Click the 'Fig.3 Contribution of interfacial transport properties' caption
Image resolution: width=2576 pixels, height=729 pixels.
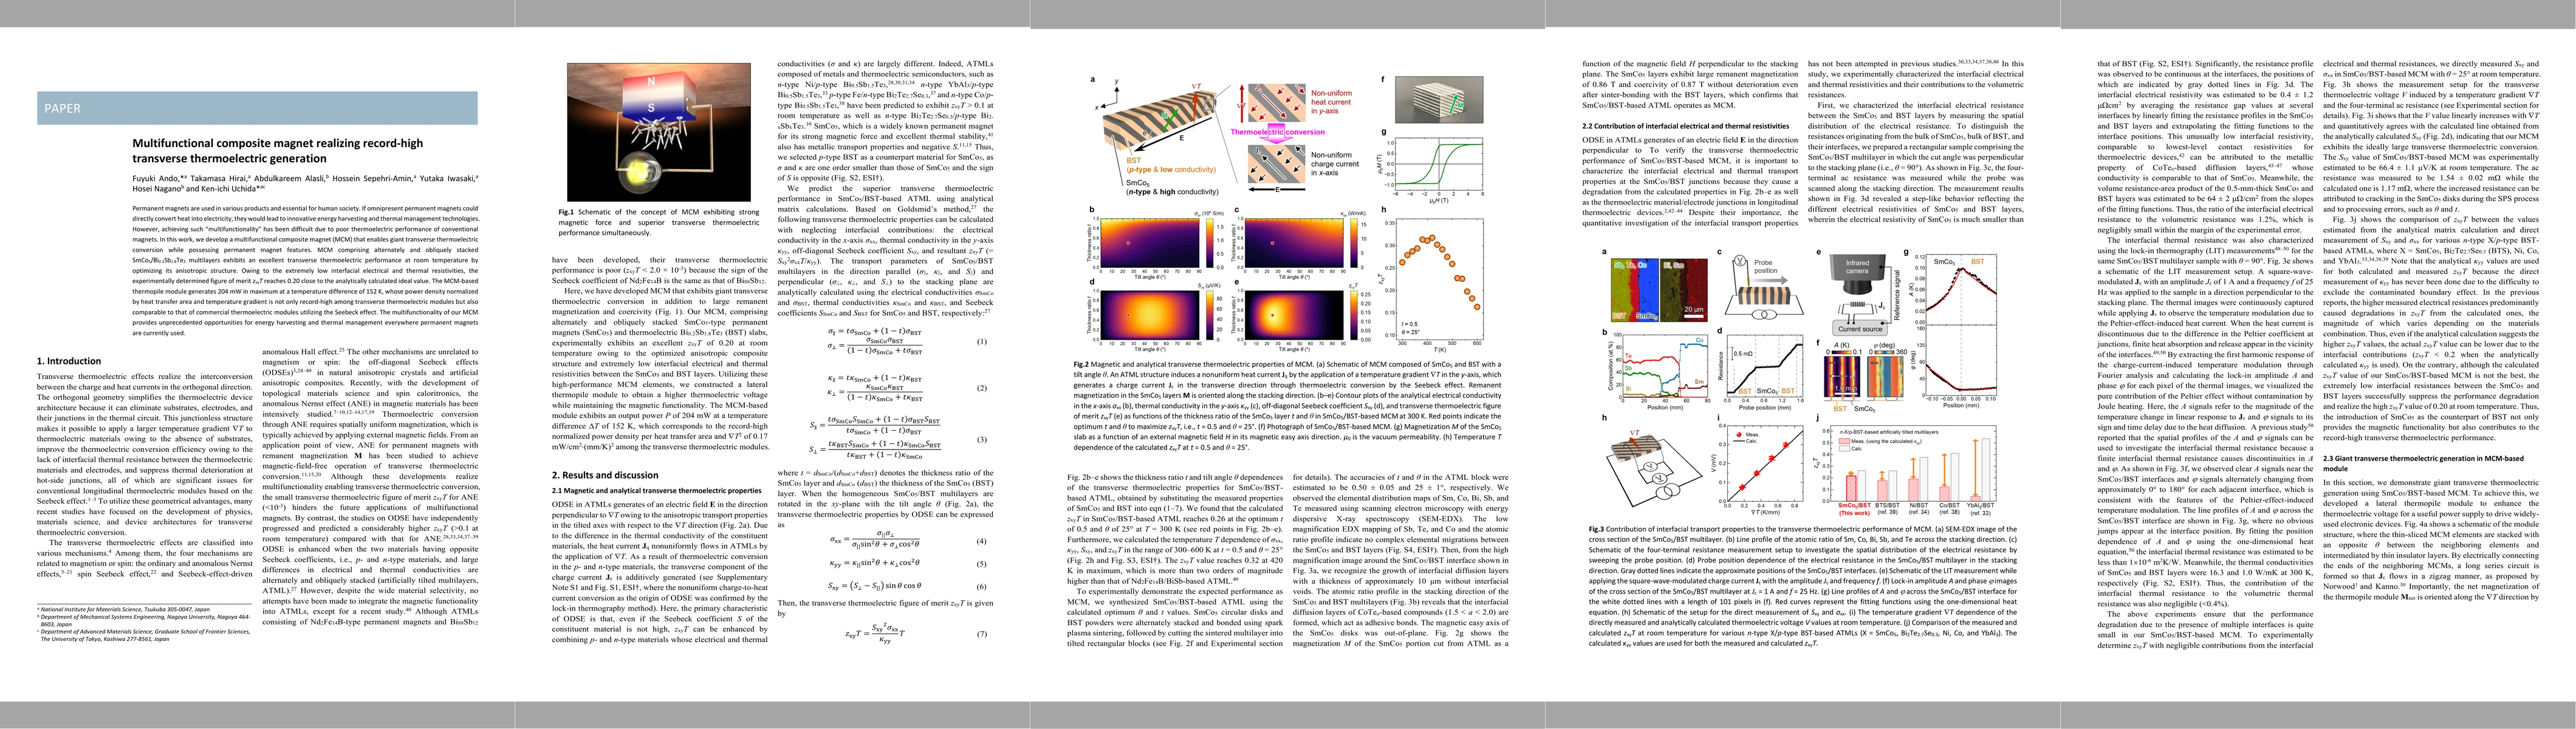(x=1803, y=586)
